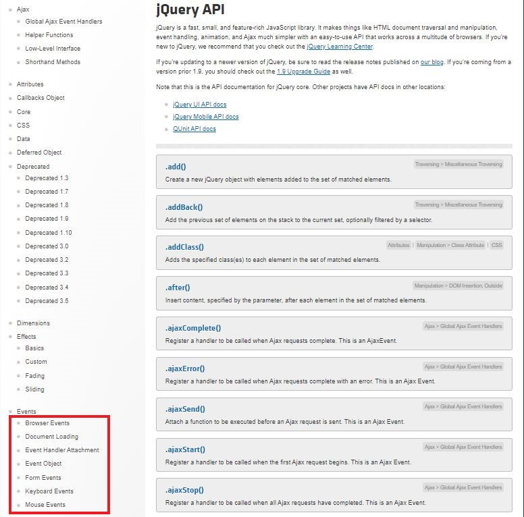Open Deprecated 1.3 subcategory
Screen dimensions: 524x517
click(x=47, y=178)
